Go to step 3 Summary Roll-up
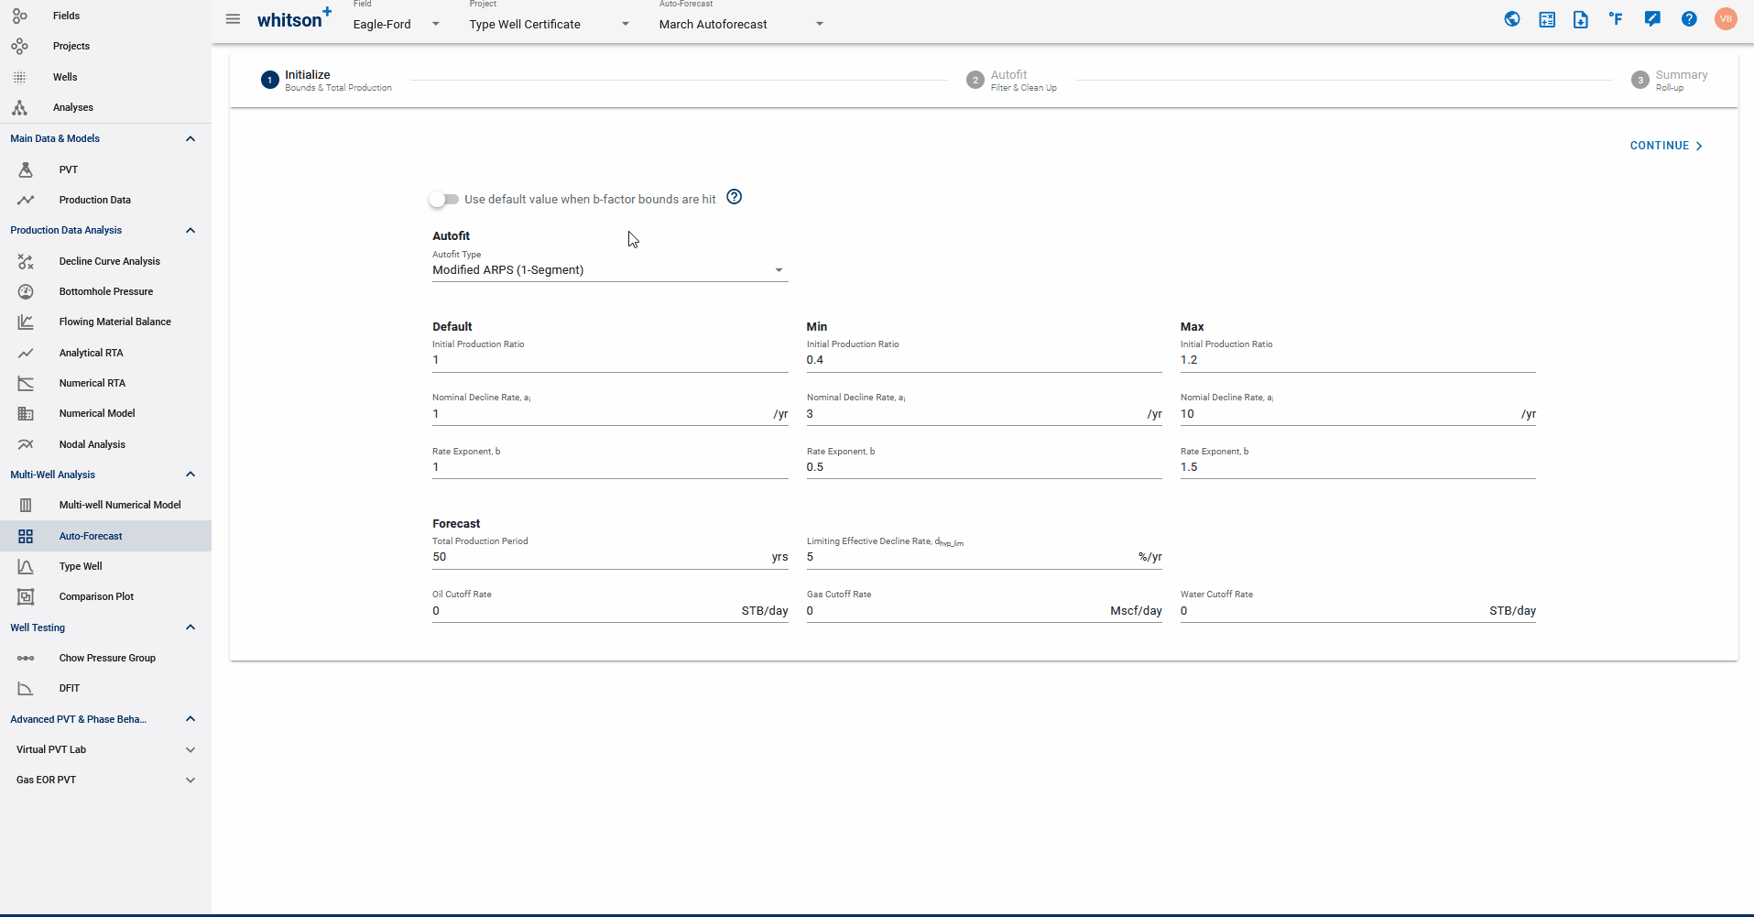Screen dimensions: 1754x917 click(x=1669, y=80)
